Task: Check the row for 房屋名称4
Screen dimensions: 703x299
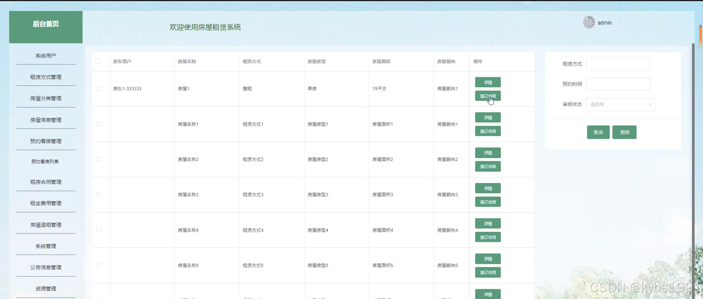Action: click(x=99, y=230)
